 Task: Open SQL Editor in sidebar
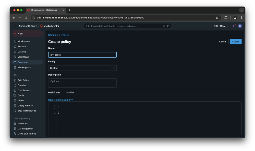23,80
